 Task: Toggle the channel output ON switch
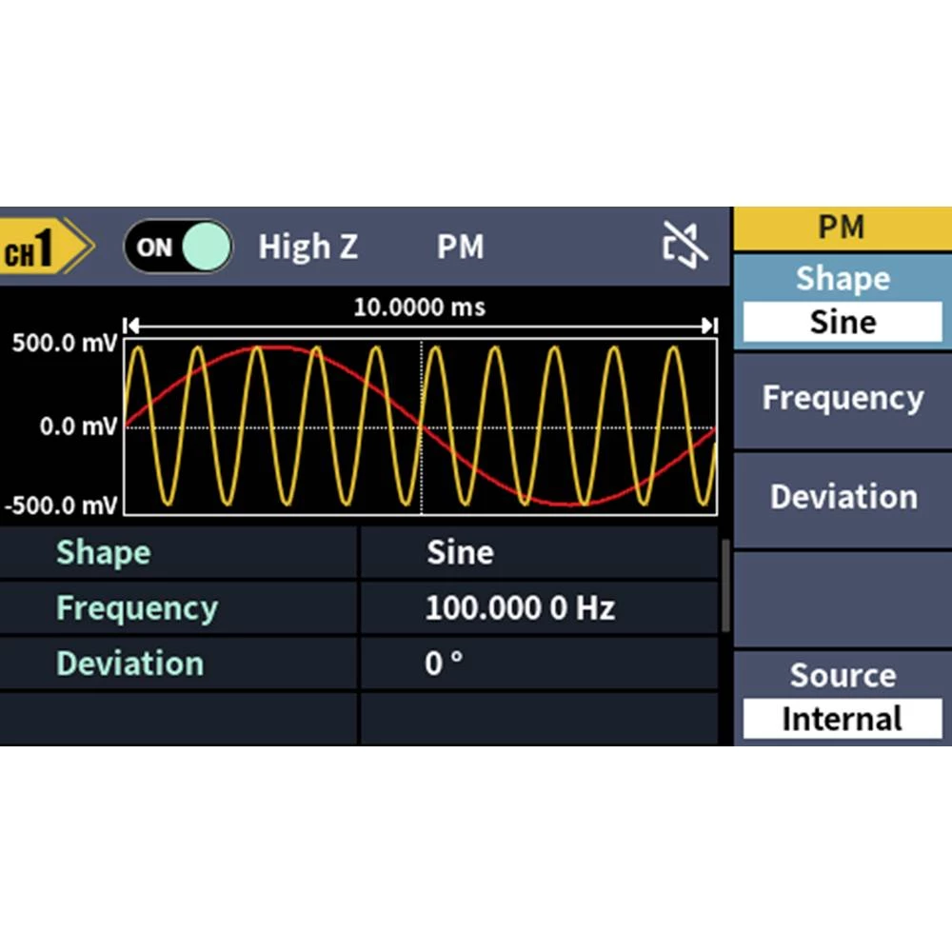[x=177, y=248]
